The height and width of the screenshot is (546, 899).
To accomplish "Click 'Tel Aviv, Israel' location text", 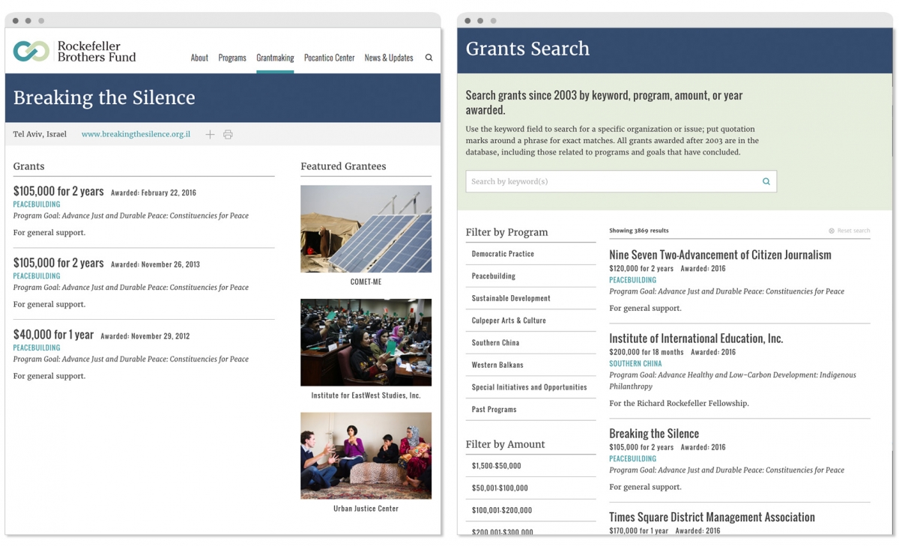I will tap(40, 135).
